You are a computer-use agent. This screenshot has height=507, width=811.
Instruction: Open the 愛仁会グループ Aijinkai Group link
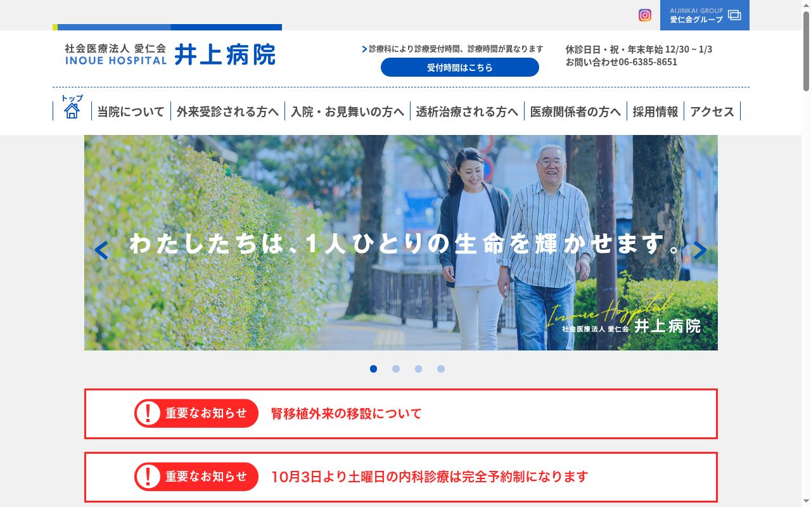coord(705,15)
